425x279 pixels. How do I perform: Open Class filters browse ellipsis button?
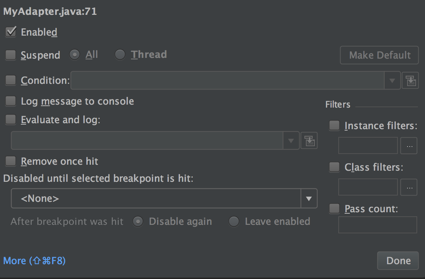[409, 187]
